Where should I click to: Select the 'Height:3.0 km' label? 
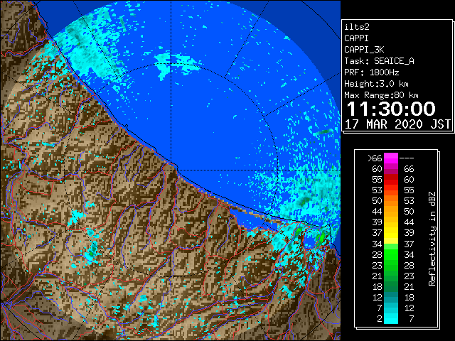pos(376,84)
